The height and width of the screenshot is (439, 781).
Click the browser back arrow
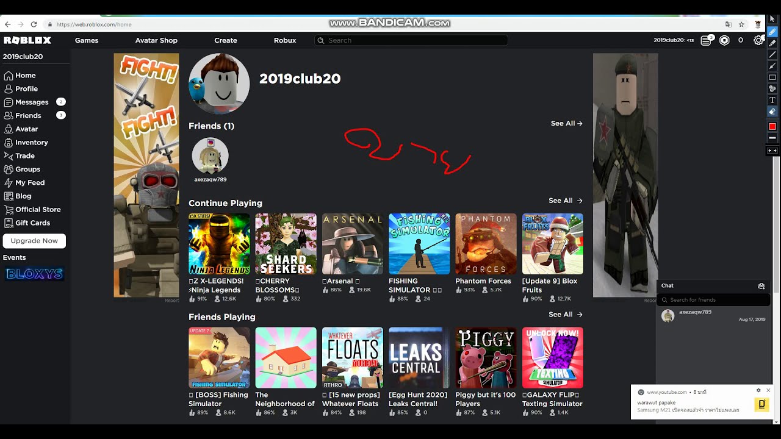(7, 24)
